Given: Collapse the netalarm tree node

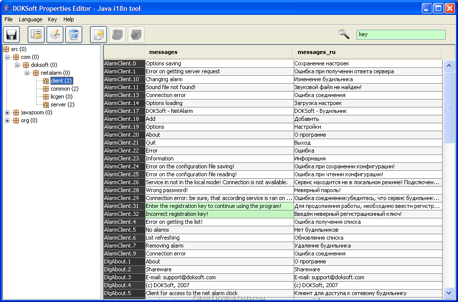Looking at the screenshot, I should [27, 73].
